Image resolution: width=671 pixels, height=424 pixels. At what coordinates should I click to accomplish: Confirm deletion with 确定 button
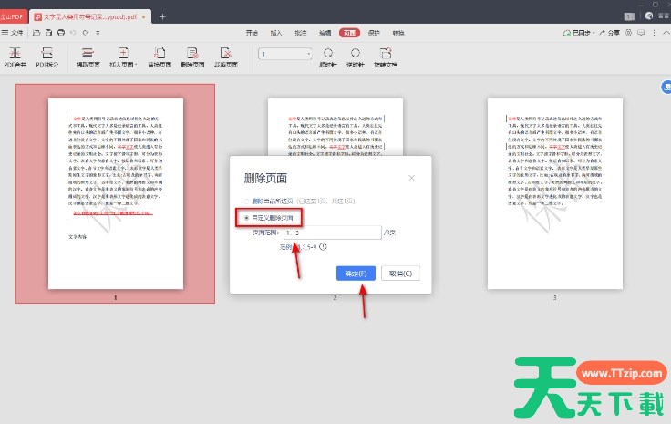pyautogui.click(x=356, y=274)
